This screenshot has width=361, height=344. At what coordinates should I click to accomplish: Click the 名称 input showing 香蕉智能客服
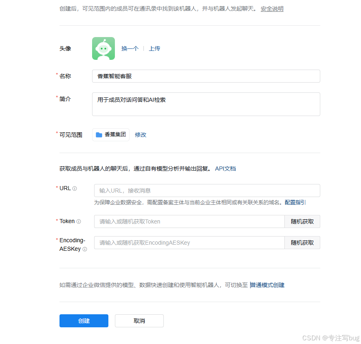pos(206,76)
